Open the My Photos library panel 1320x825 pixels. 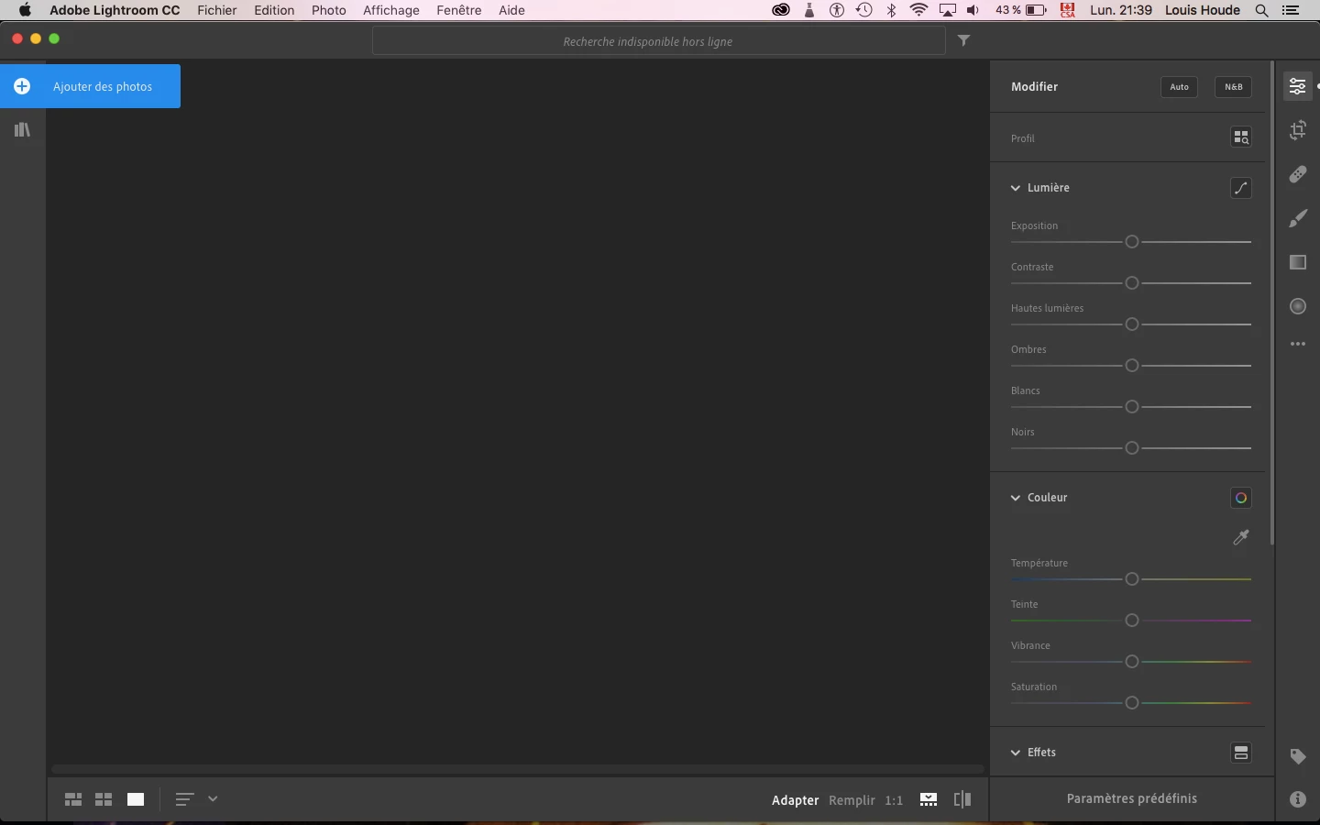23,130
